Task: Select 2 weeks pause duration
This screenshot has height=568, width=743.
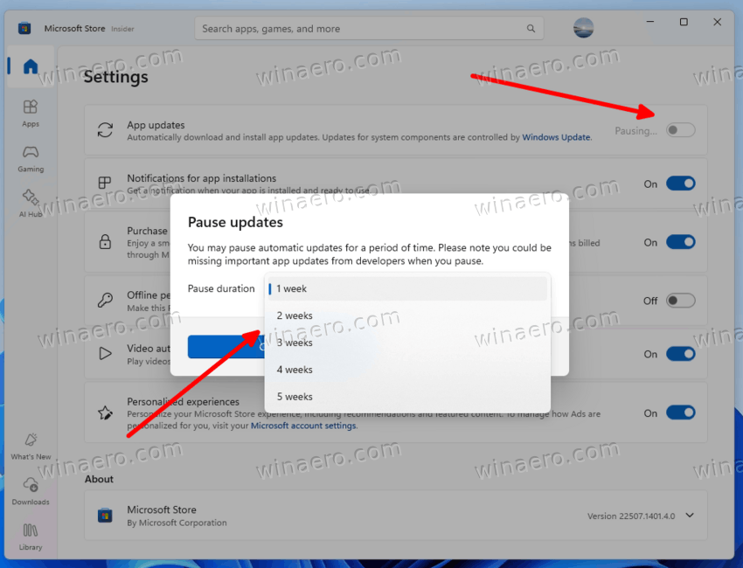Action: tap(407, 315)
